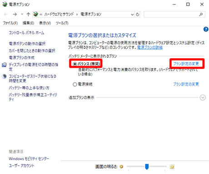Click ハードウェアとサウンド in breadcrumb
The image size is (209, 174).
[x=59, y=14]
